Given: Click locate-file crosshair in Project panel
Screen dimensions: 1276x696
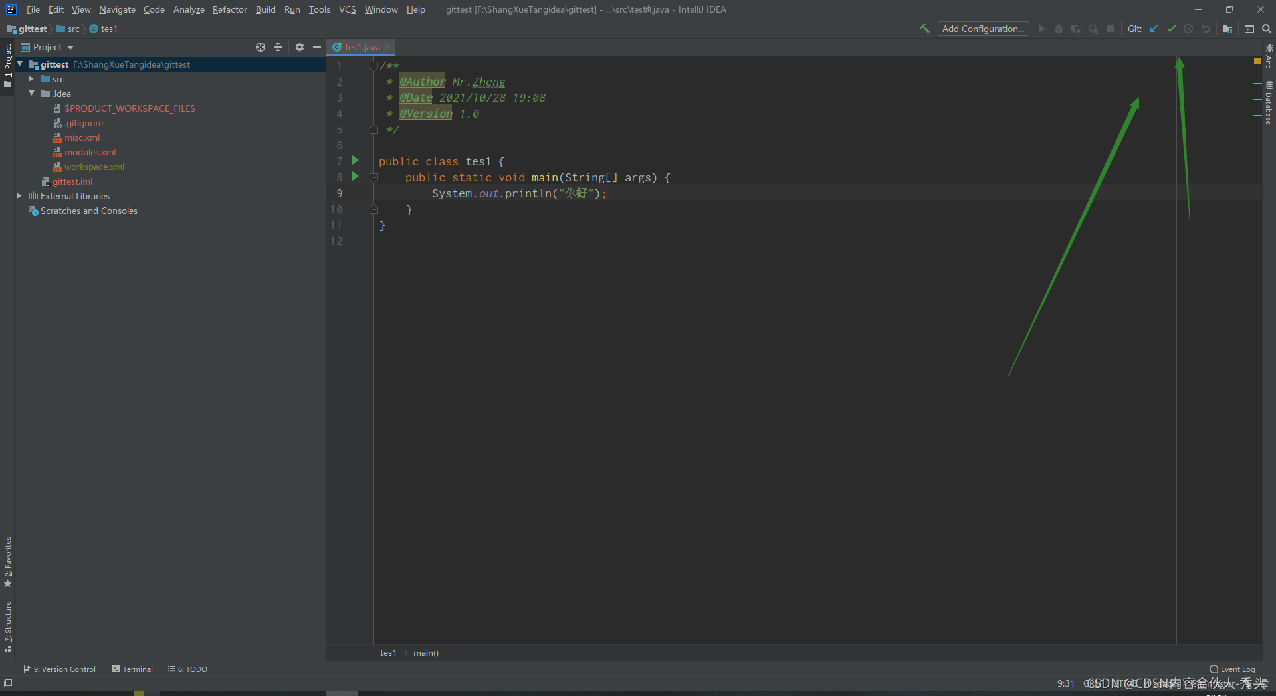Looking at the screenshot, I should click(x=261, y=47).
